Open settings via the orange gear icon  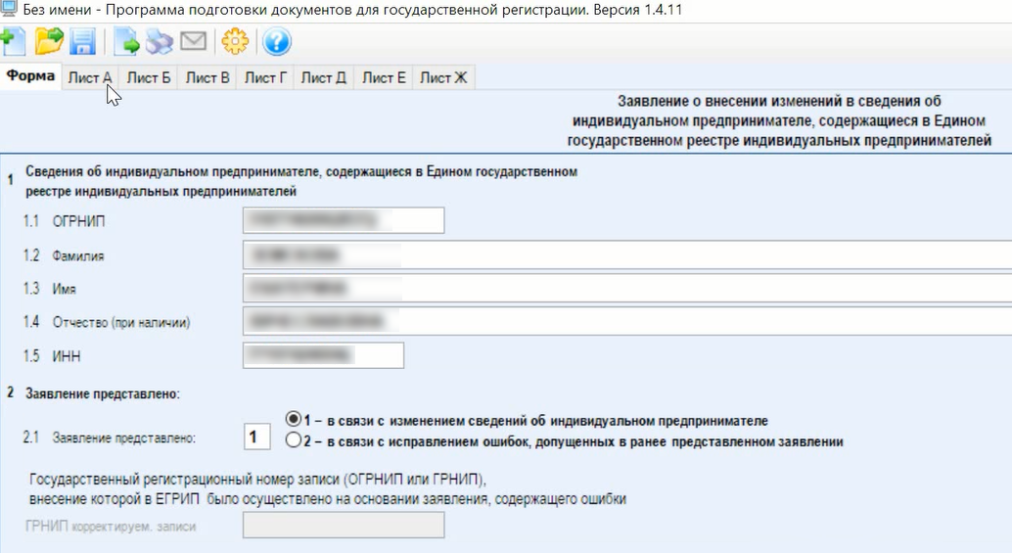[x=235, y=41]
